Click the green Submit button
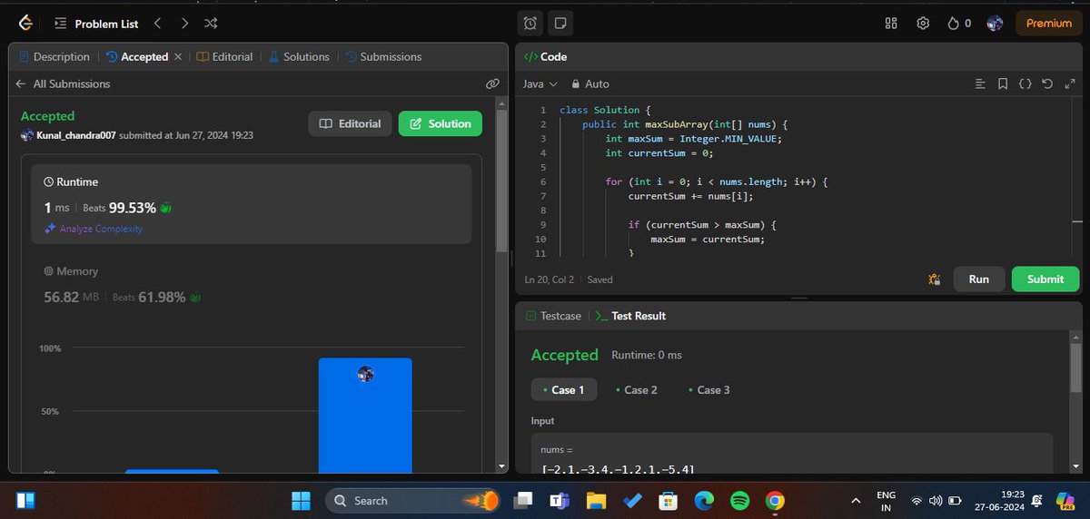 tap(1045, 279)
